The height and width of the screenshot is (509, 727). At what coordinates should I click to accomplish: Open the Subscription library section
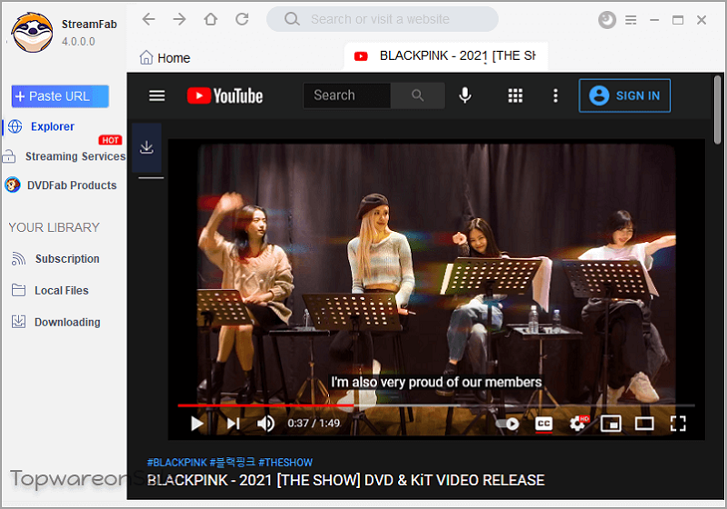pos(67,259)
